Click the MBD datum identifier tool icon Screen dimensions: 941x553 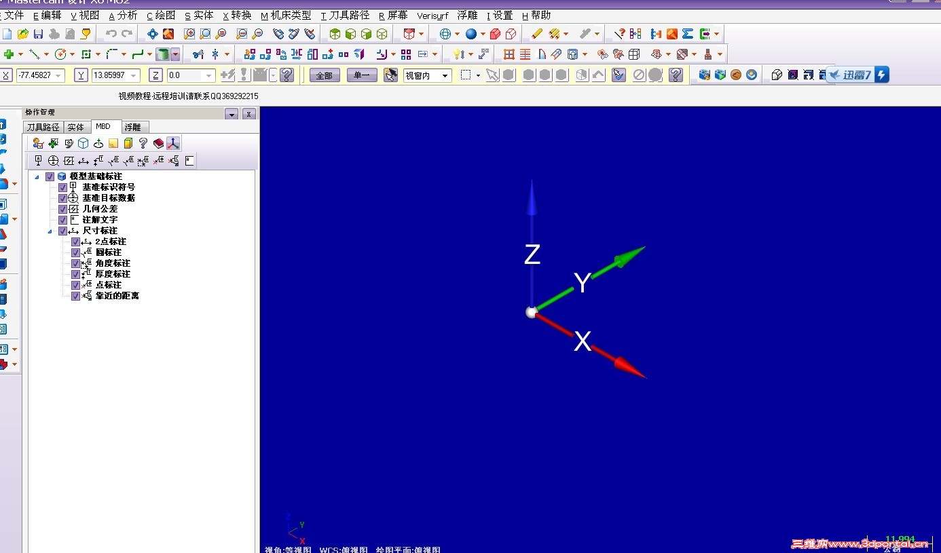coord(38,161)
